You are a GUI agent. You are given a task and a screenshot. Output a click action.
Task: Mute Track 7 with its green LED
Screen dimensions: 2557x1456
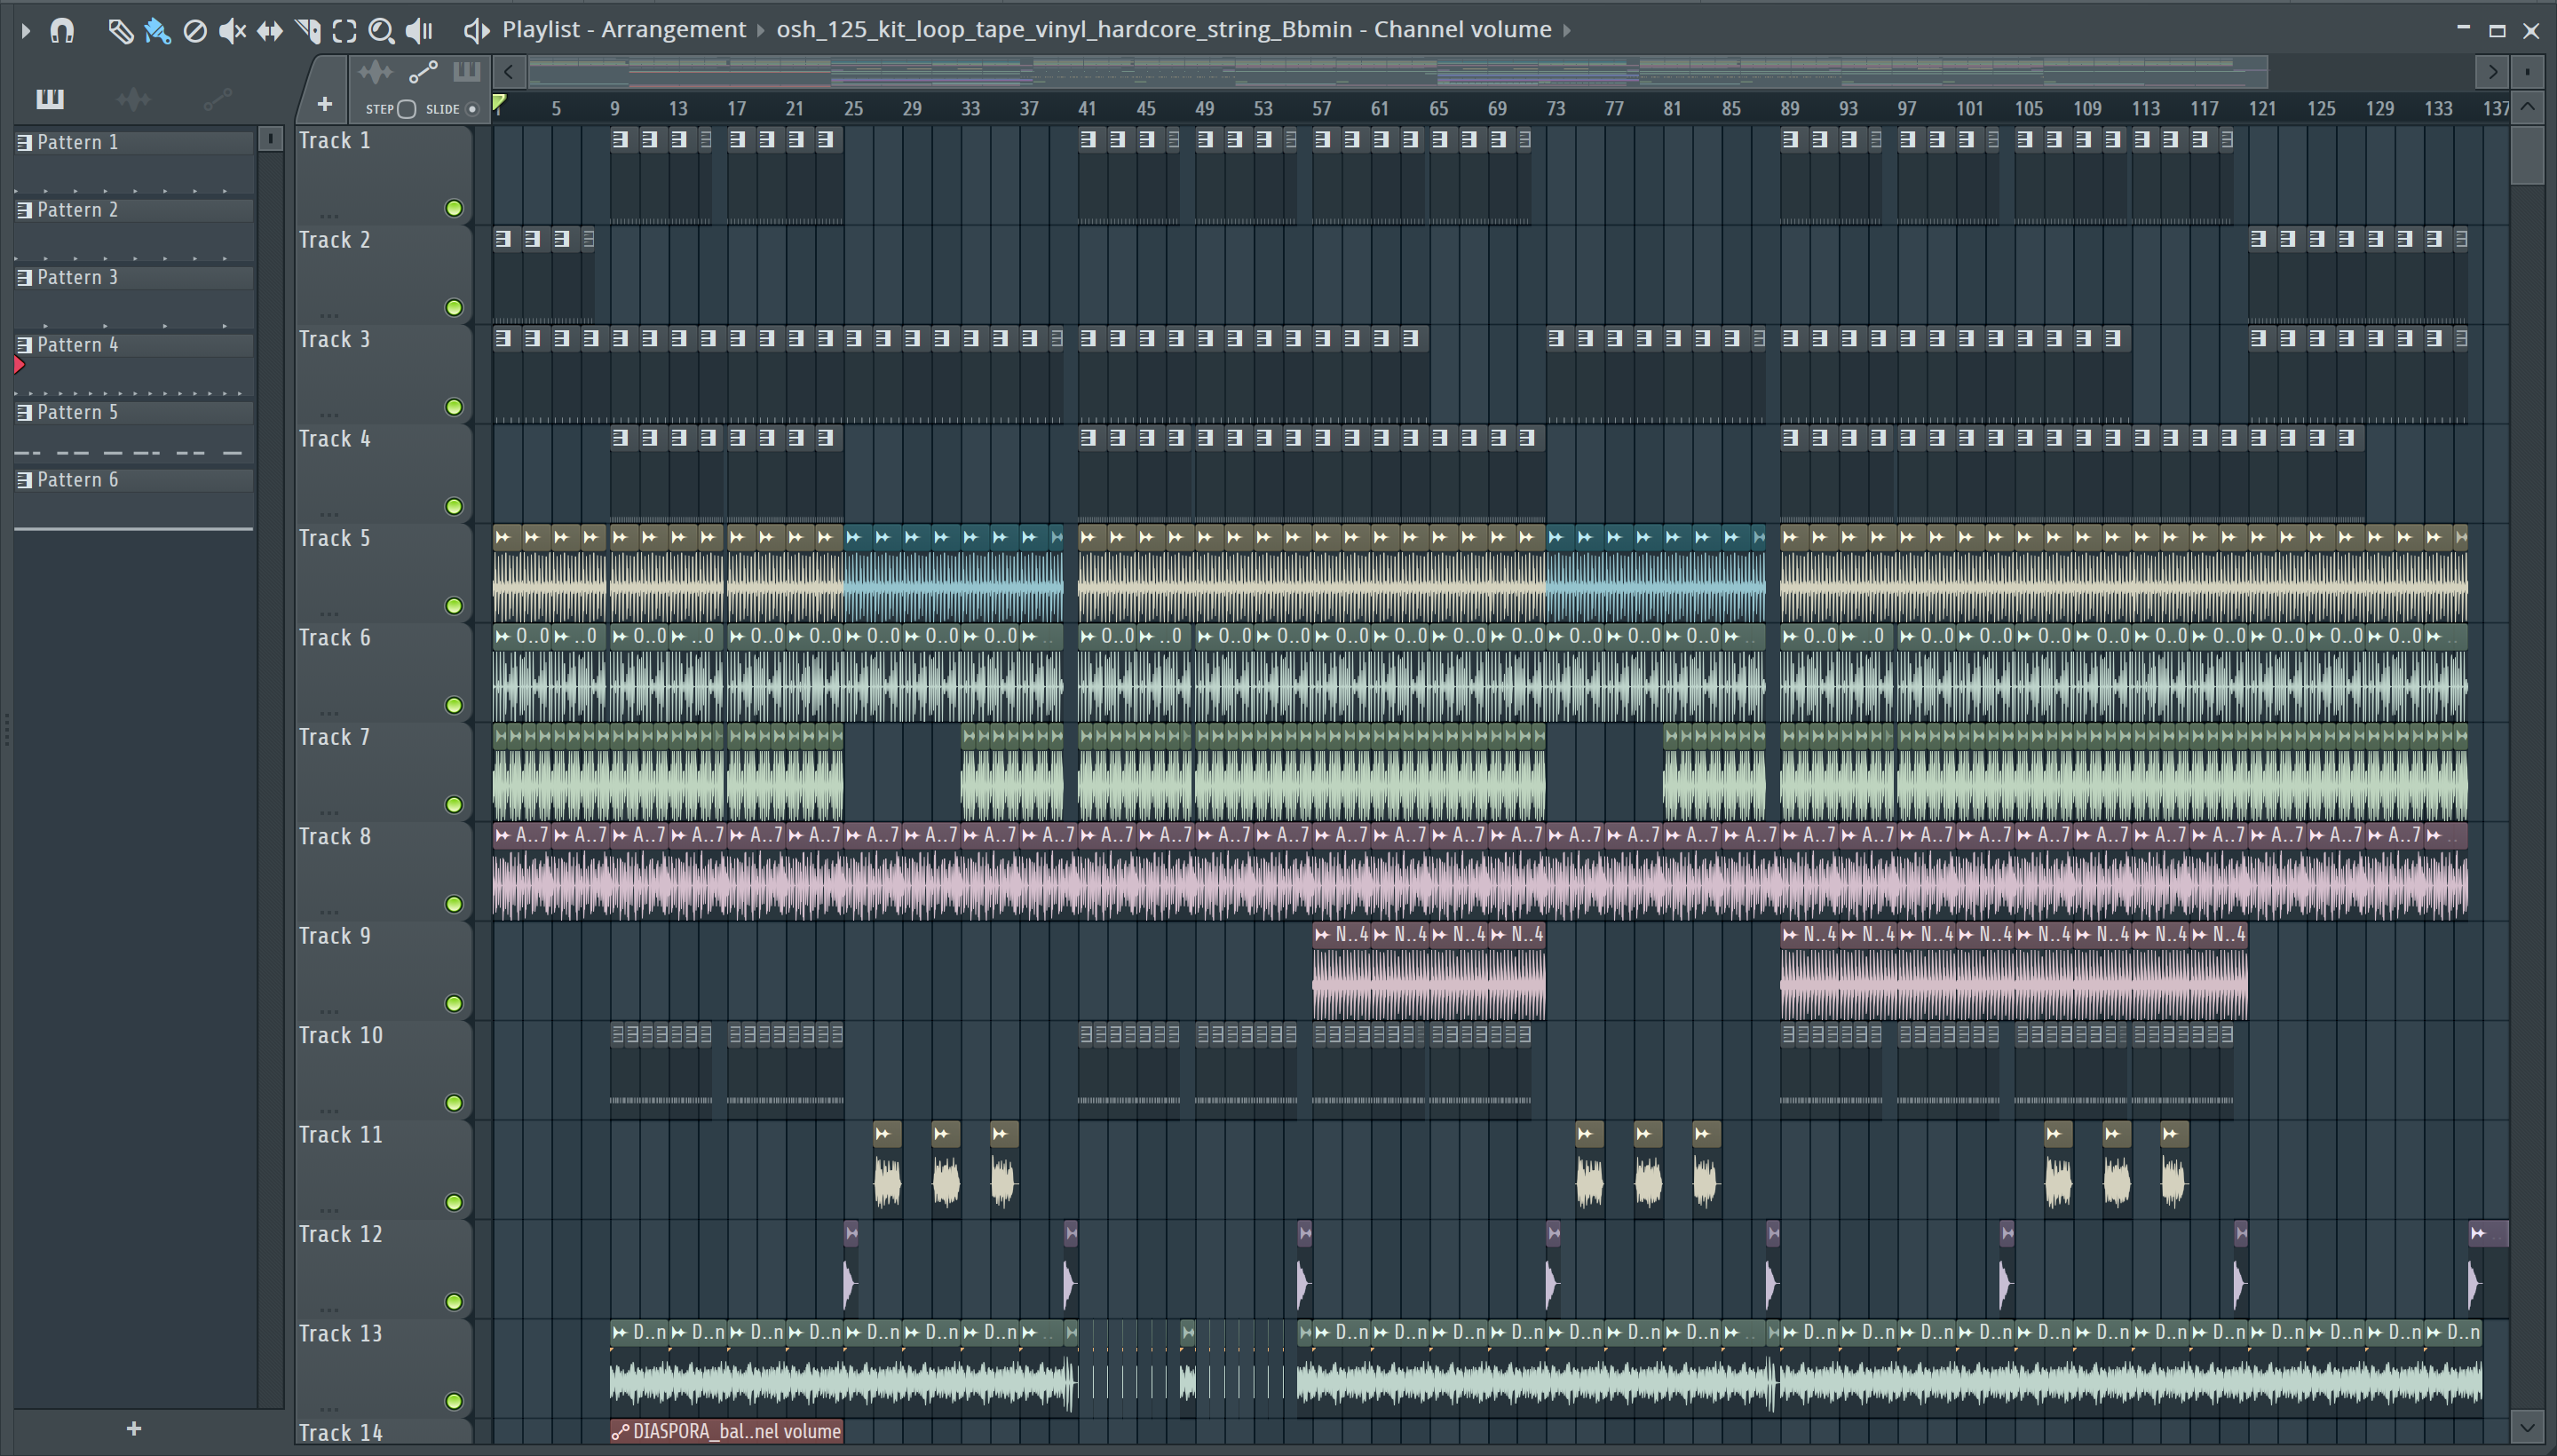pos(454,805)
